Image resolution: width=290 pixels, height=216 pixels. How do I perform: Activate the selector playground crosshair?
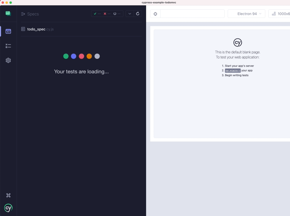coord(155,14)
